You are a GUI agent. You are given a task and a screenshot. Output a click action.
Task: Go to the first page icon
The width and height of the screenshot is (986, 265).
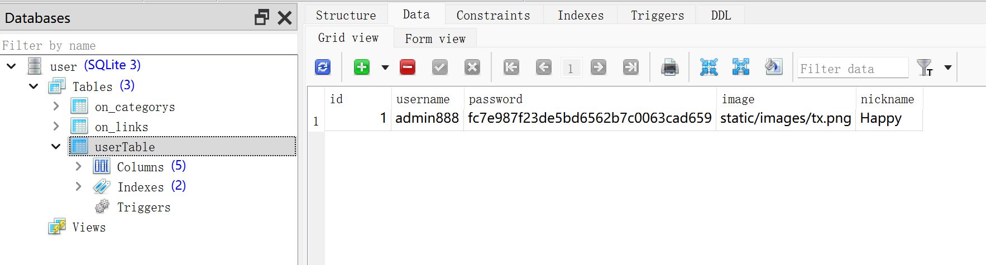511,68
